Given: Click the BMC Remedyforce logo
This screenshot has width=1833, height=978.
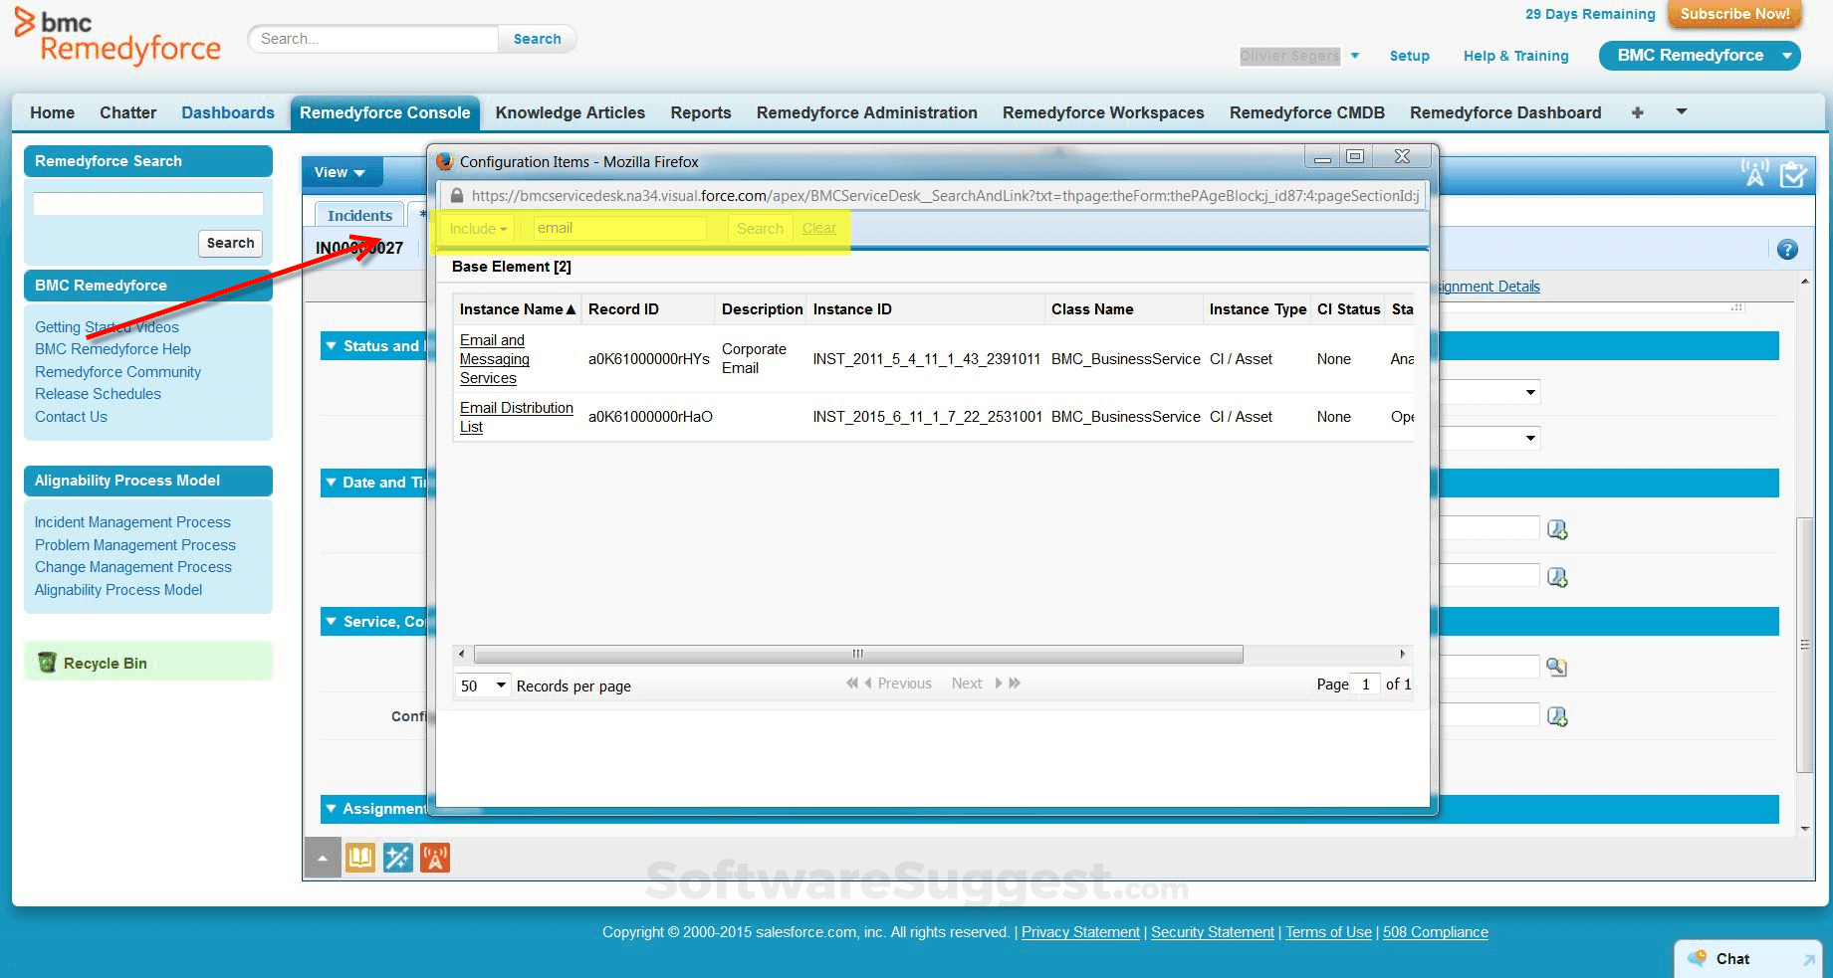Looking at the screenshot, I should coord(117,37).
